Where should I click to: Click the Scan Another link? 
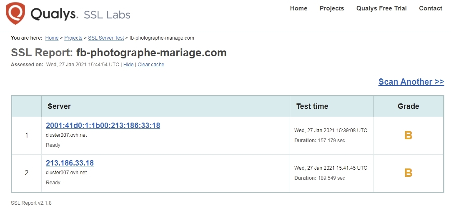tap(411, 82)
